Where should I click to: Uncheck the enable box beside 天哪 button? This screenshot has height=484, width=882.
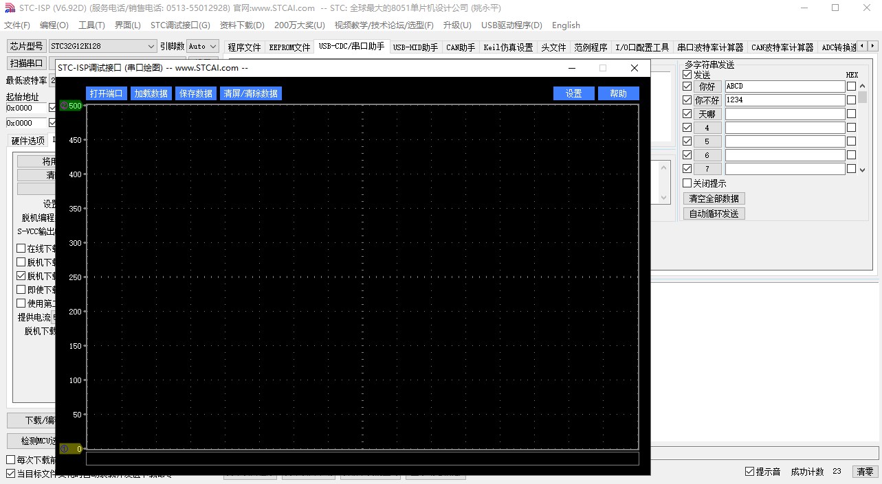[x=687, y=114]
